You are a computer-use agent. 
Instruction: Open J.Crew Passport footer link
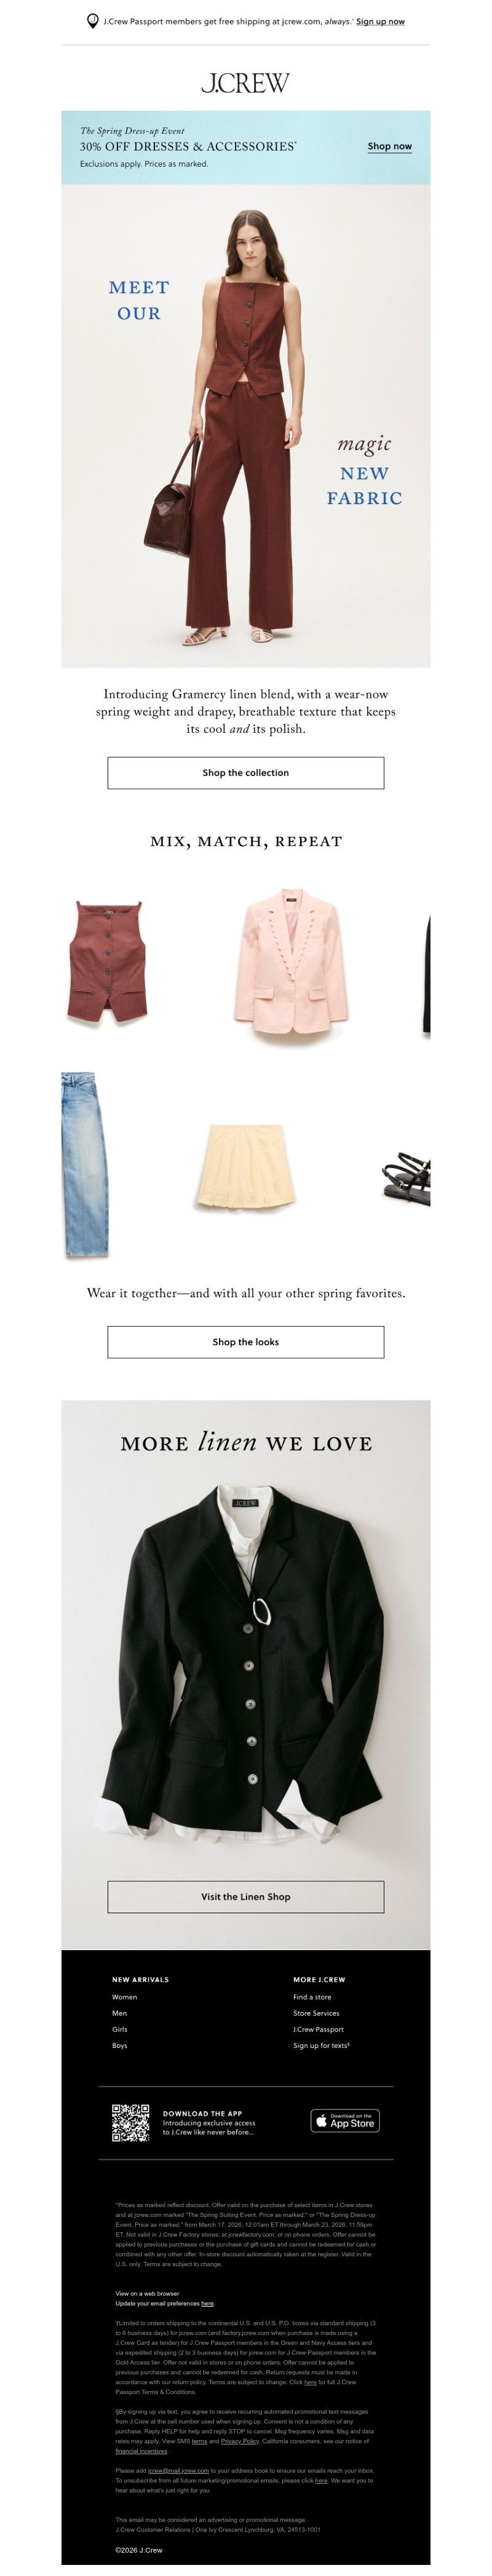pos(318,2029)
